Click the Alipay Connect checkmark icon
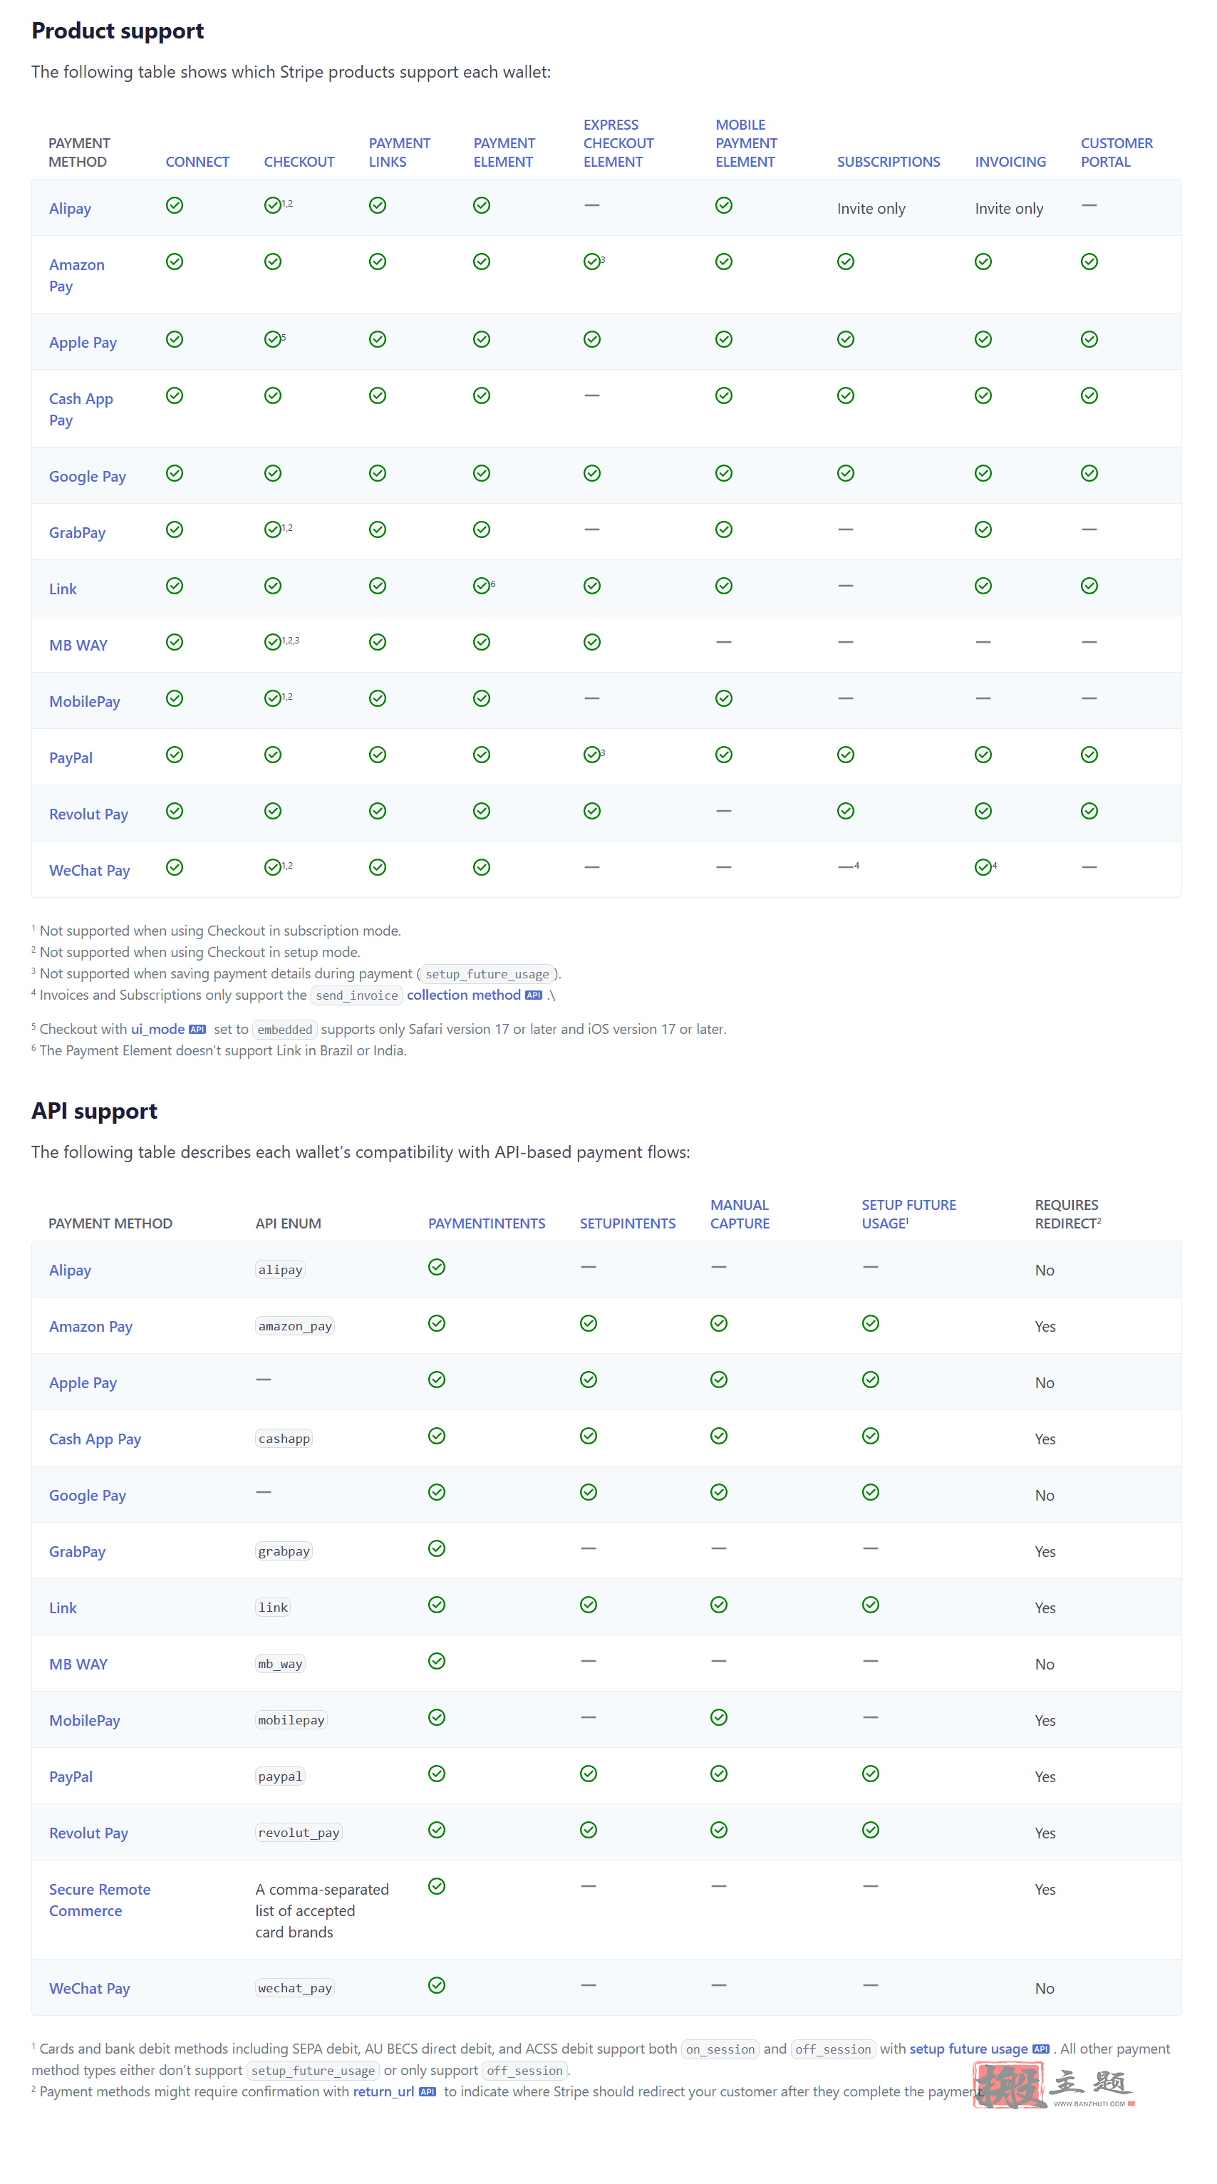The height and width of the screenshot is (2184, 1217). point(175,205)
